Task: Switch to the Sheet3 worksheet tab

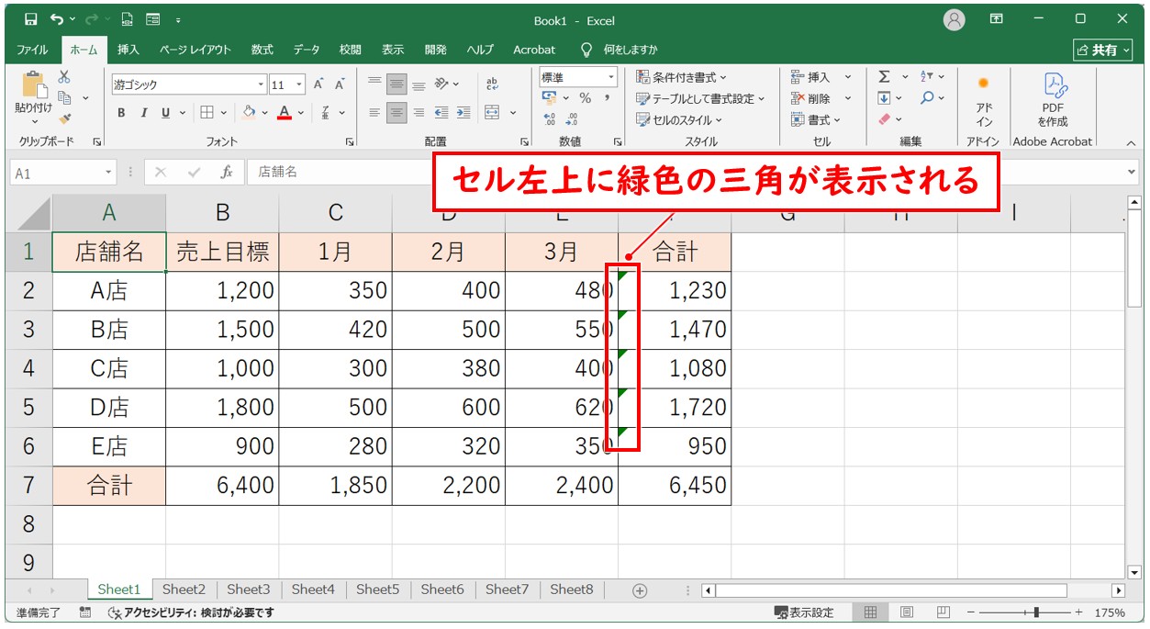Action: pos(249,590)
